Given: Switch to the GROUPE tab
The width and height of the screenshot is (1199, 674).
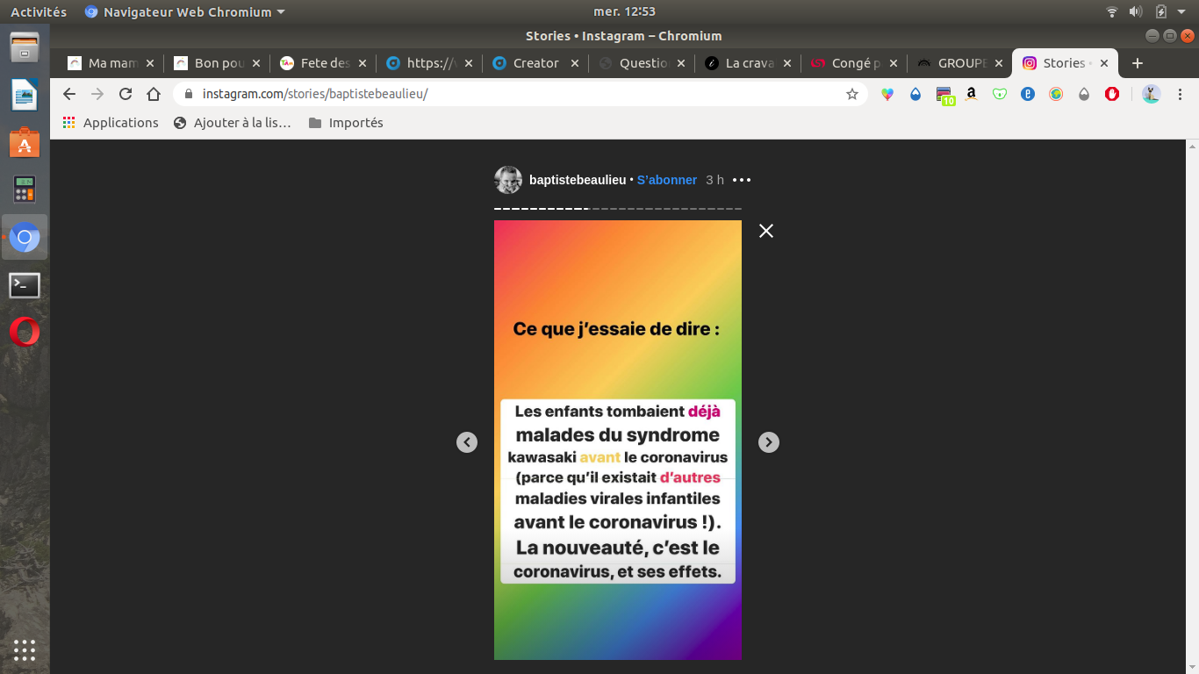Looking at the screenshot, I should coord(958,63).
